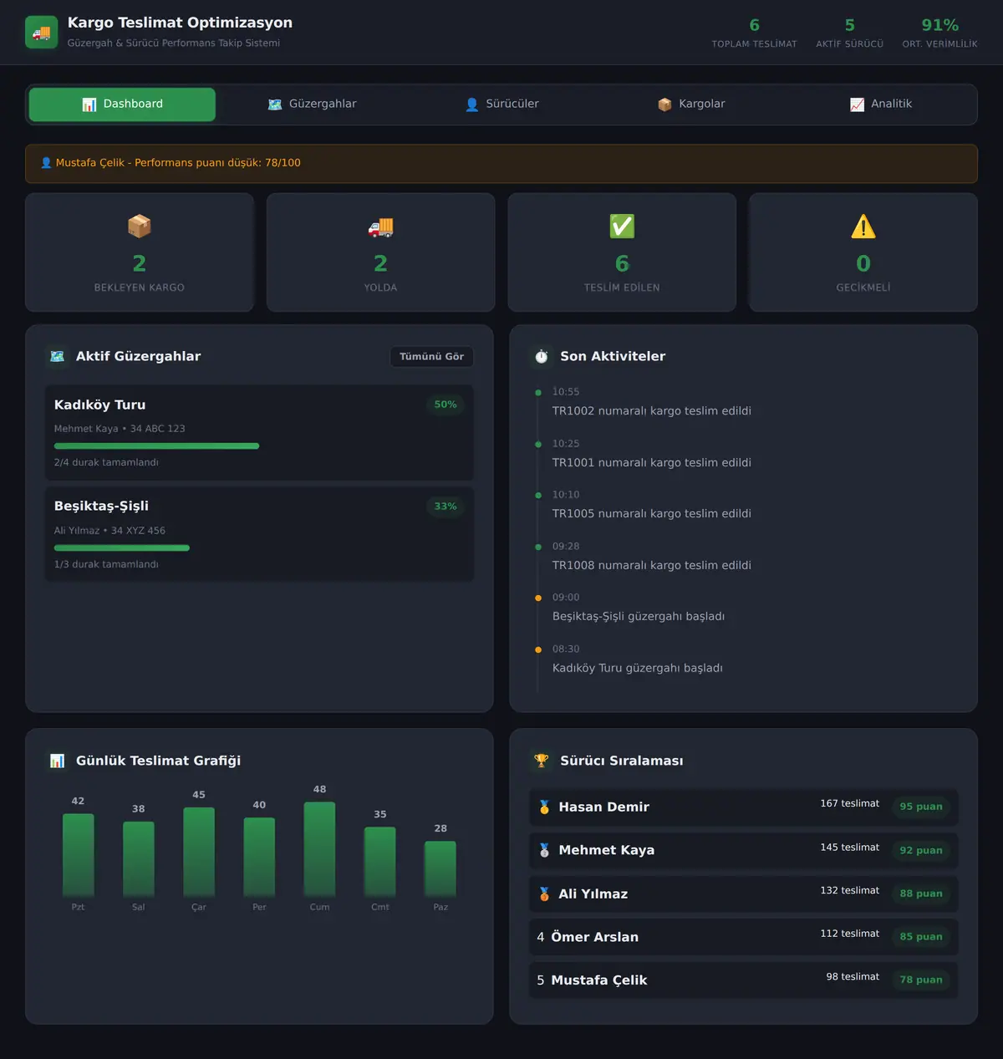1003x1059 pixels.
Task: Click the 33% badge on Beşiktaş-Şişli
Action: pyautogui.click(x=445, y=507)
